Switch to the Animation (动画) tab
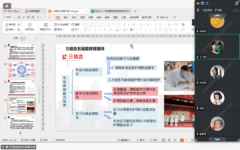The image size is (240, 150). tap(91, 17)
